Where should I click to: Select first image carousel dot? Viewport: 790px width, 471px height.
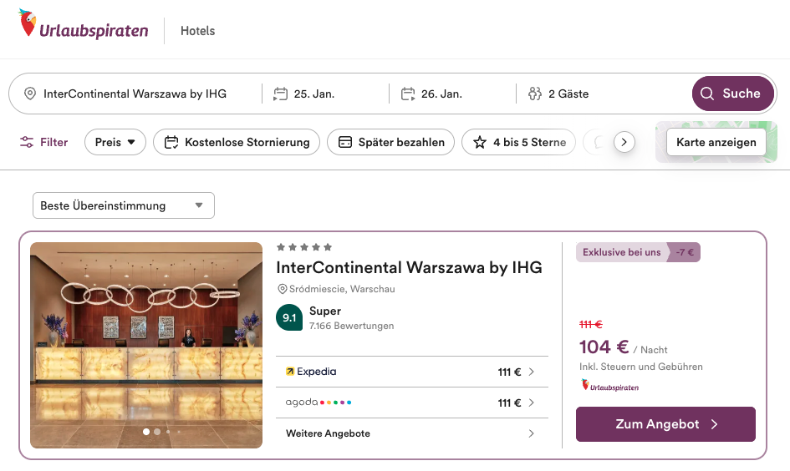(x=146, y=432)
